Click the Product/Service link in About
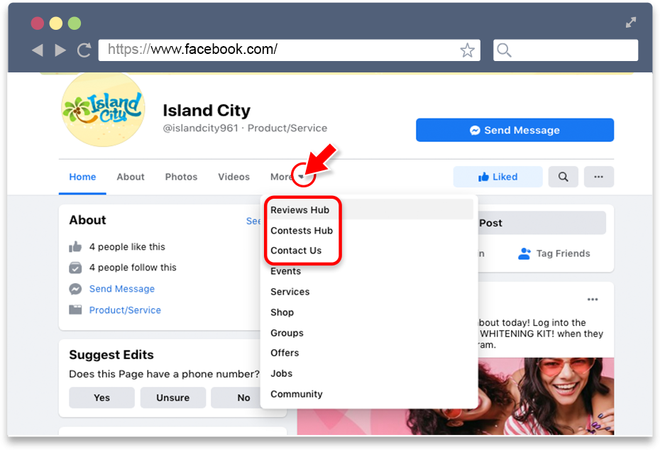This screenshot has width=660, height=450. (125, 310)
